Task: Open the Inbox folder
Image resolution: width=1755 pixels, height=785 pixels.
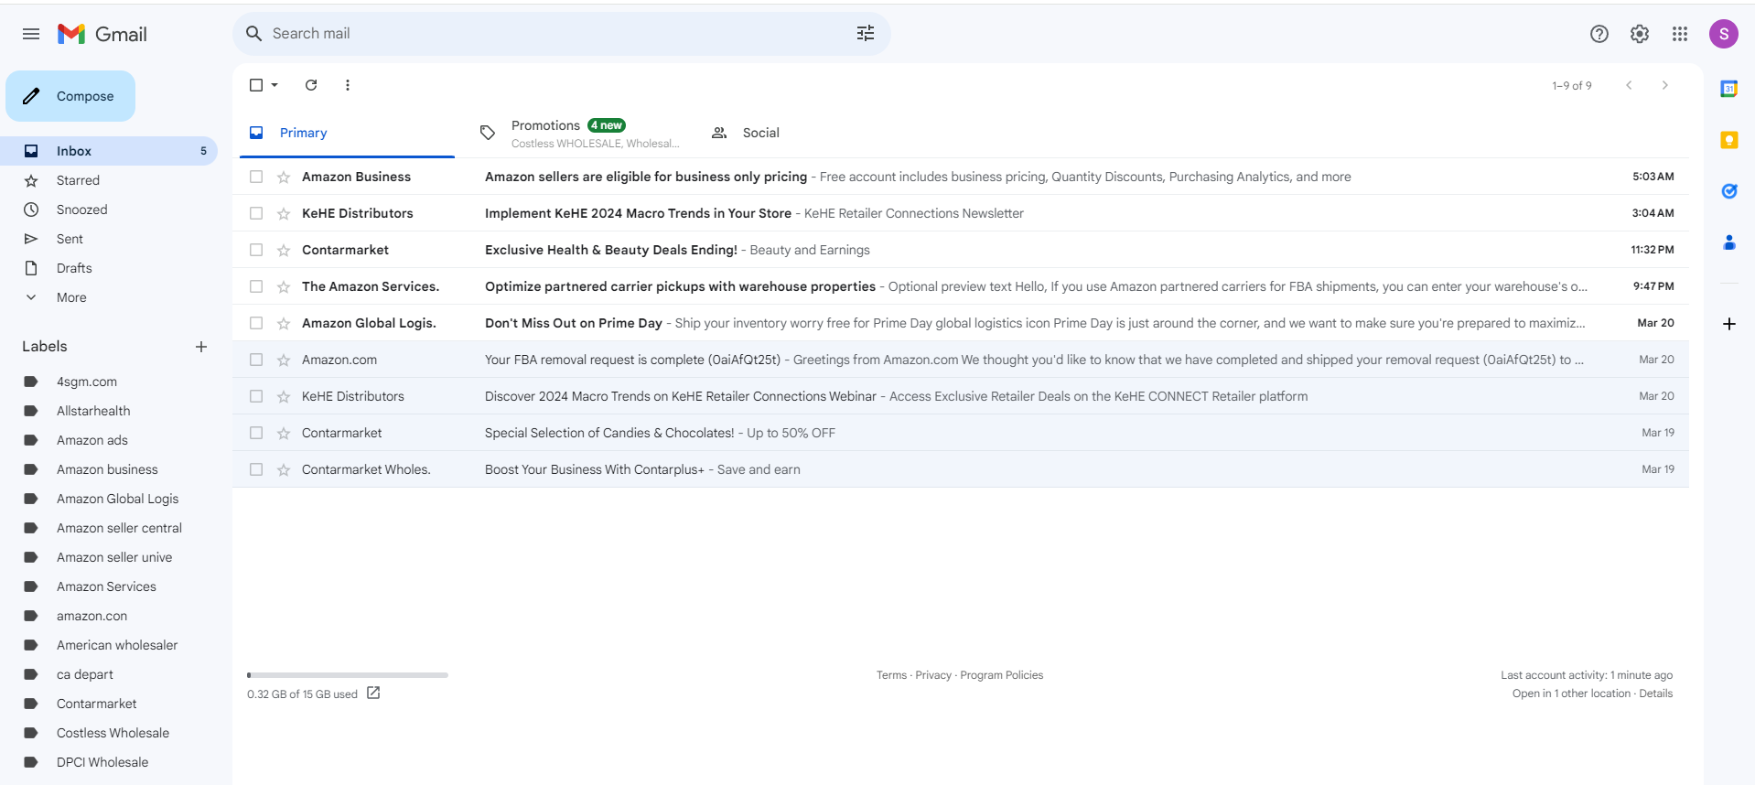Action: pyautogui.click(x=108, y=151)
